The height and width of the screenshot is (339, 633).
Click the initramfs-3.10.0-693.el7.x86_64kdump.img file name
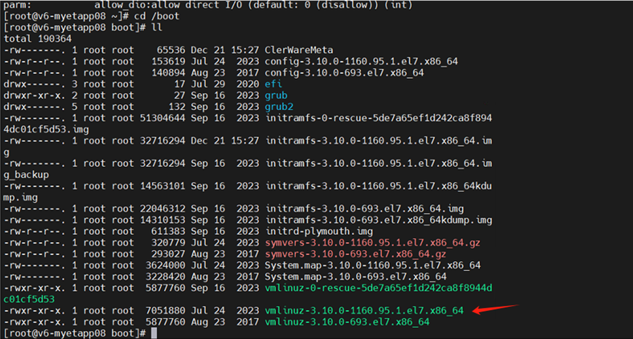[x=378, y=220]
